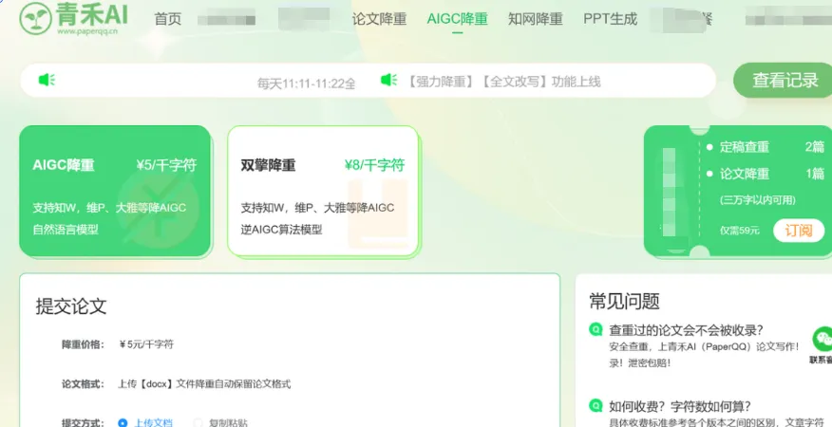Open PPT生成 in the top menu
The width and height of the screenshot is (832, 427).
click(610, 19)
